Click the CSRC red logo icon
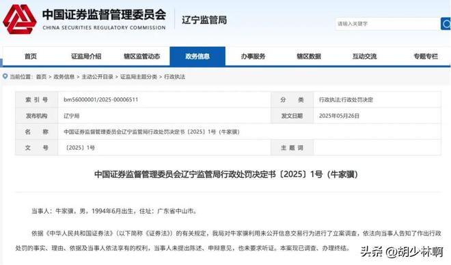Viewport: 451px width, 265px height. pyautogui.click(x=20, y=20)
